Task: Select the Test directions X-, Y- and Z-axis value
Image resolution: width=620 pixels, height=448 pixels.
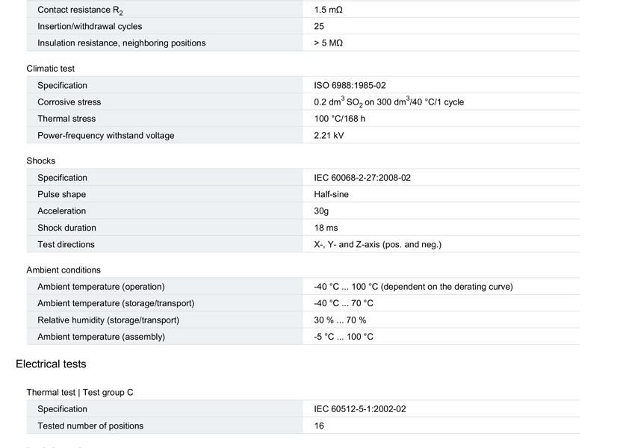Action: click(x=377, y=245)
